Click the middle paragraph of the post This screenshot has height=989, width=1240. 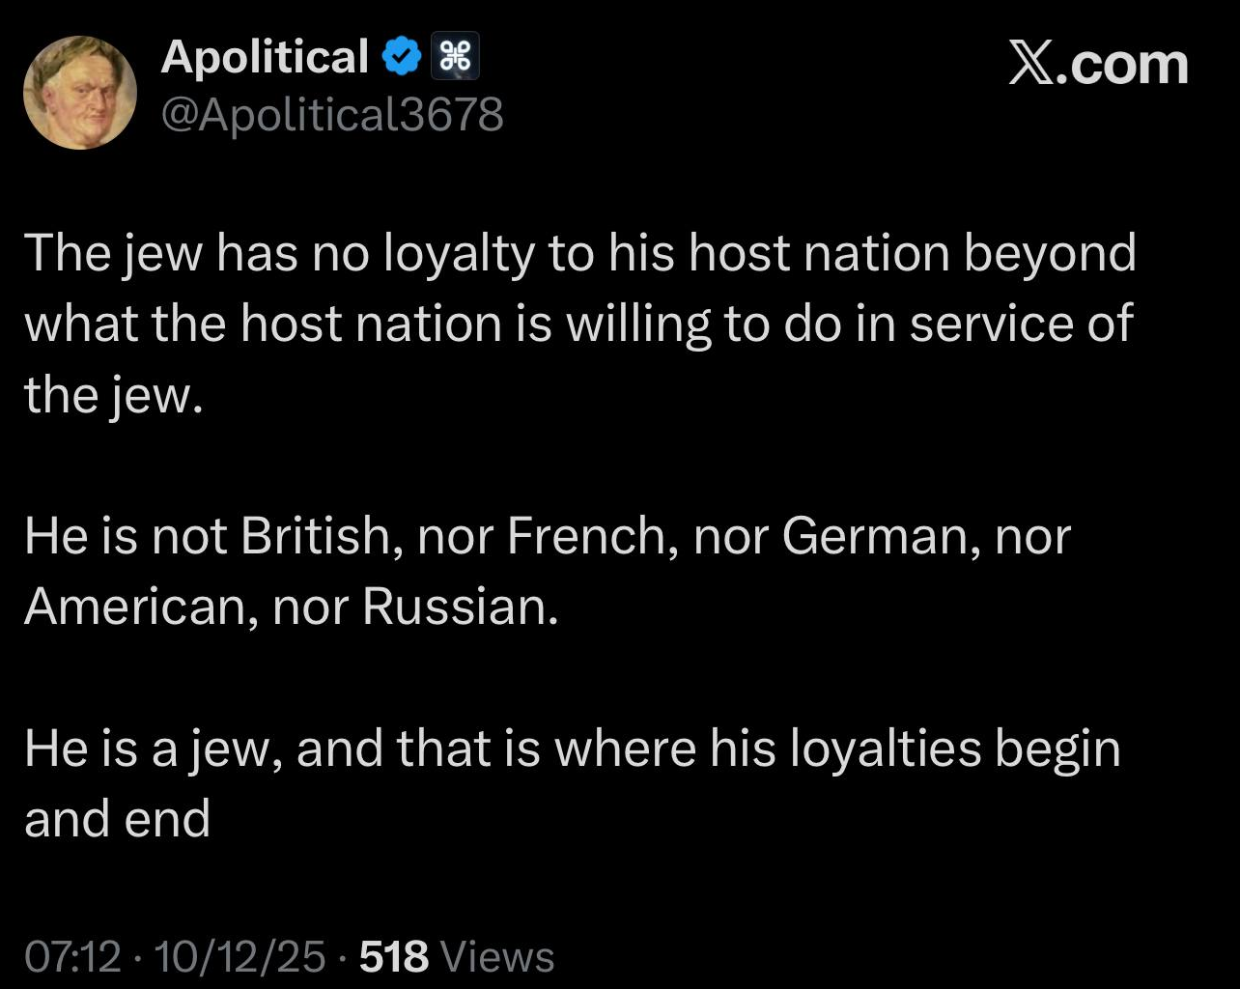point(547,571)
